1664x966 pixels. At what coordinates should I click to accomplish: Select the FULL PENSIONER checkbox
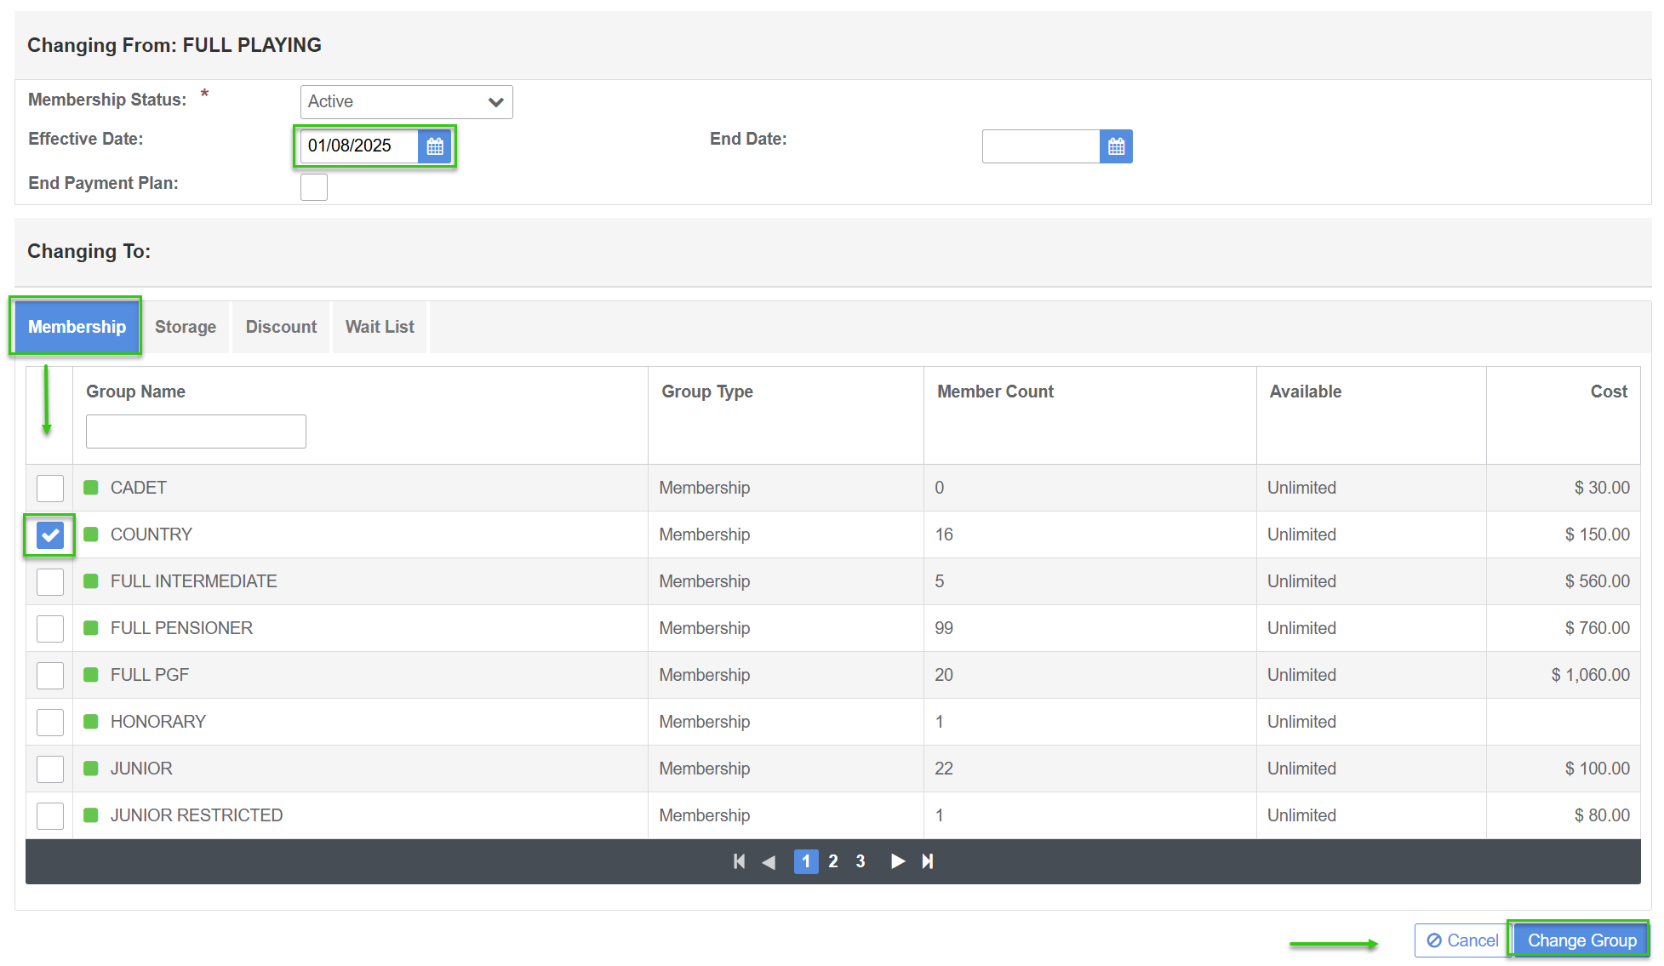(x=50, y=629)
